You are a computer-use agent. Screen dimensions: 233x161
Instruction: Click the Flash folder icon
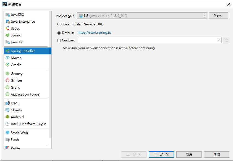tap(7, 139)
